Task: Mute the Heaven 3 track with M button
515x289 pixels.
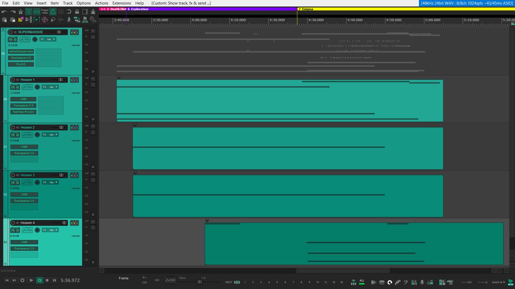Action: point(93,174)
